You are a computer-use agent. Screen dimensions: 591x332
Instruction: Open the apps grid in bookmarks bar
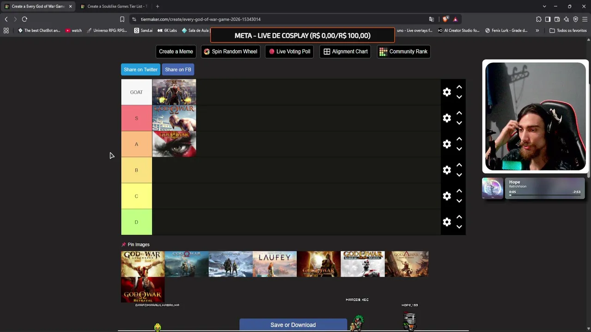click(6, 30)
